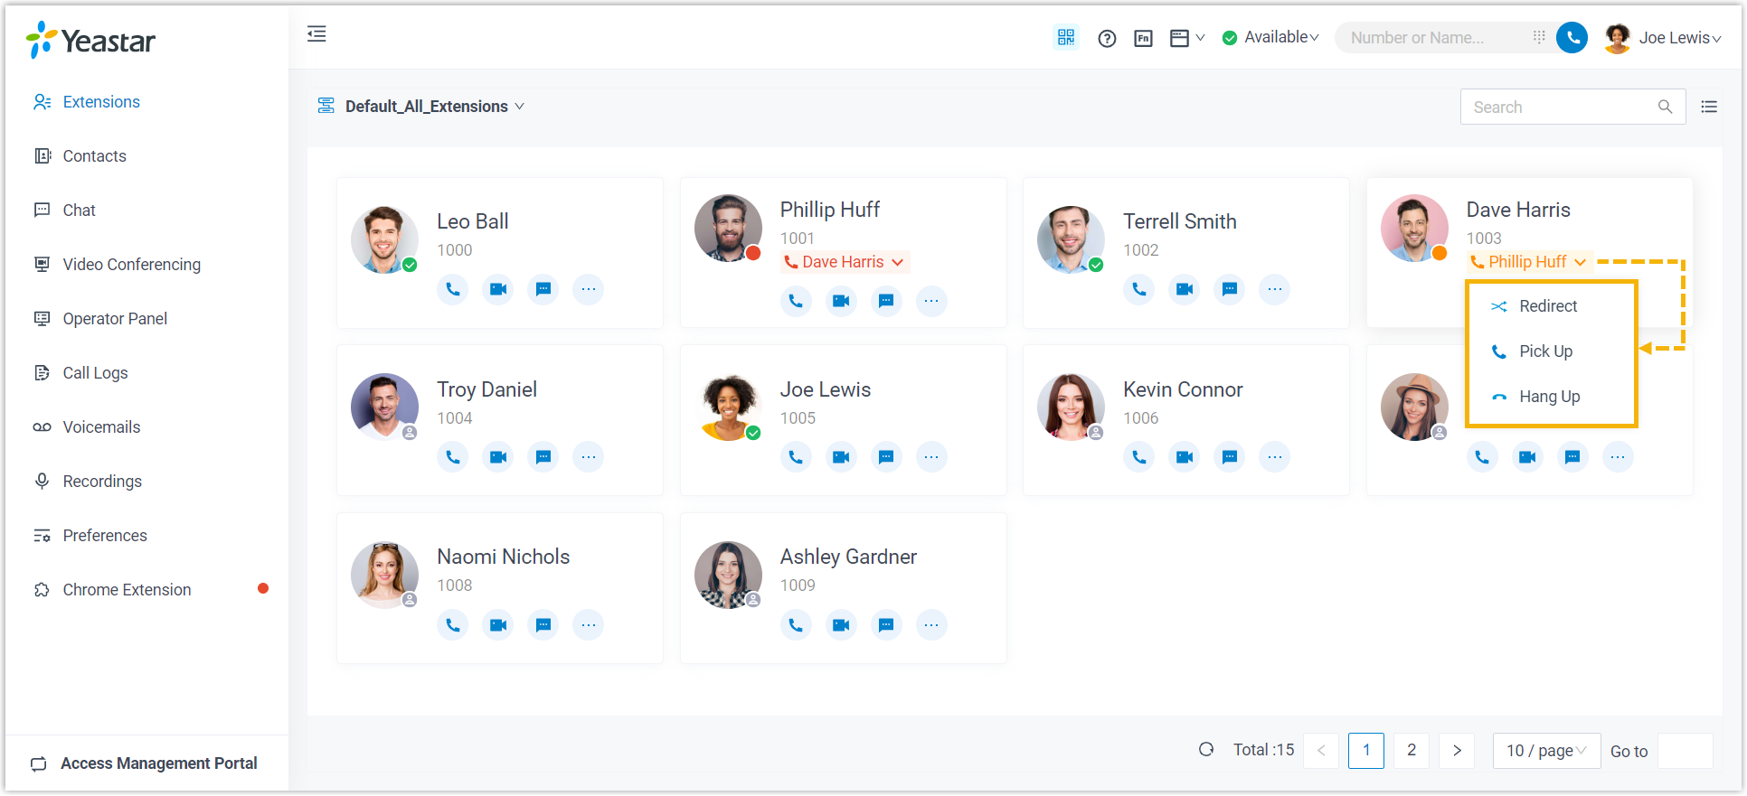Go to previous page arrow

tap(1321, 750)
